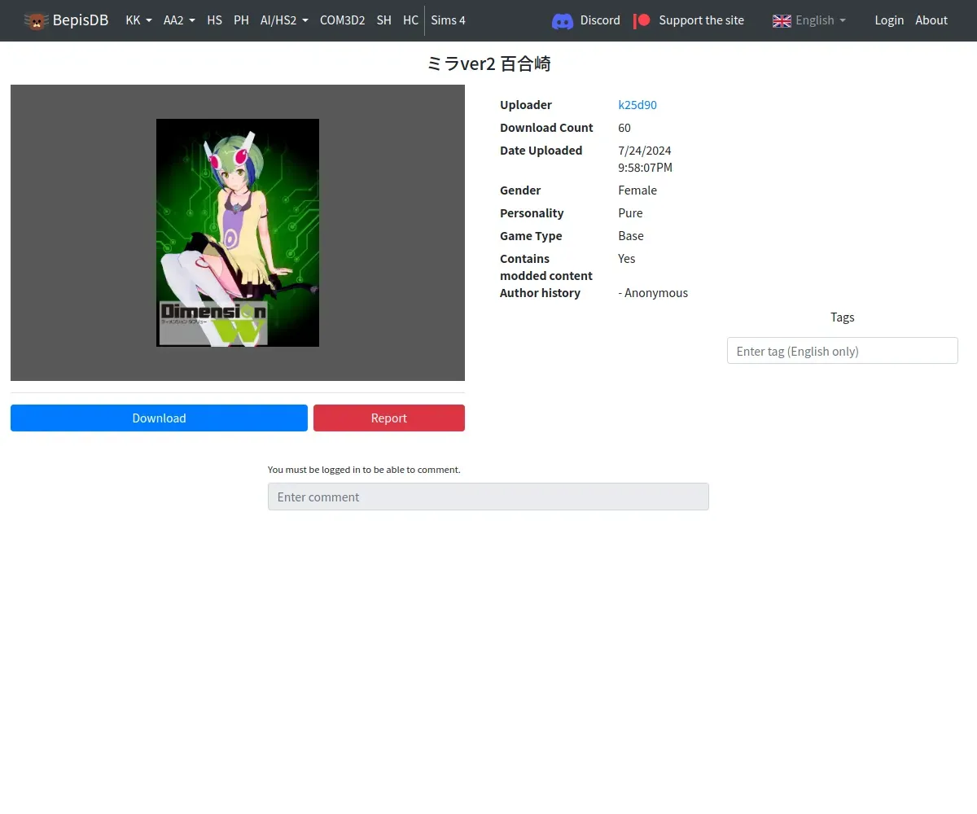Viewport: 977px width, 814px height.
Task: Click the date 7/24/2024 9:58:07PM
Action: pos(646,159)
